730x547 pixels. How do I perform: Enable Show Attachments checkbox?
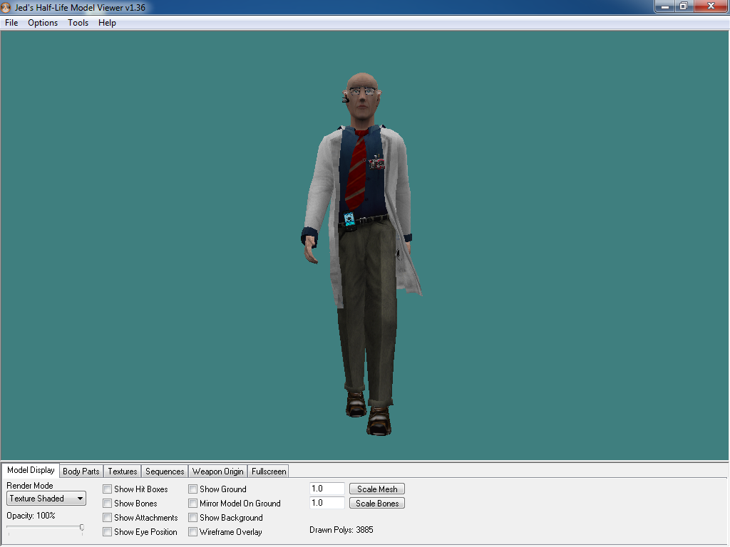108,518
